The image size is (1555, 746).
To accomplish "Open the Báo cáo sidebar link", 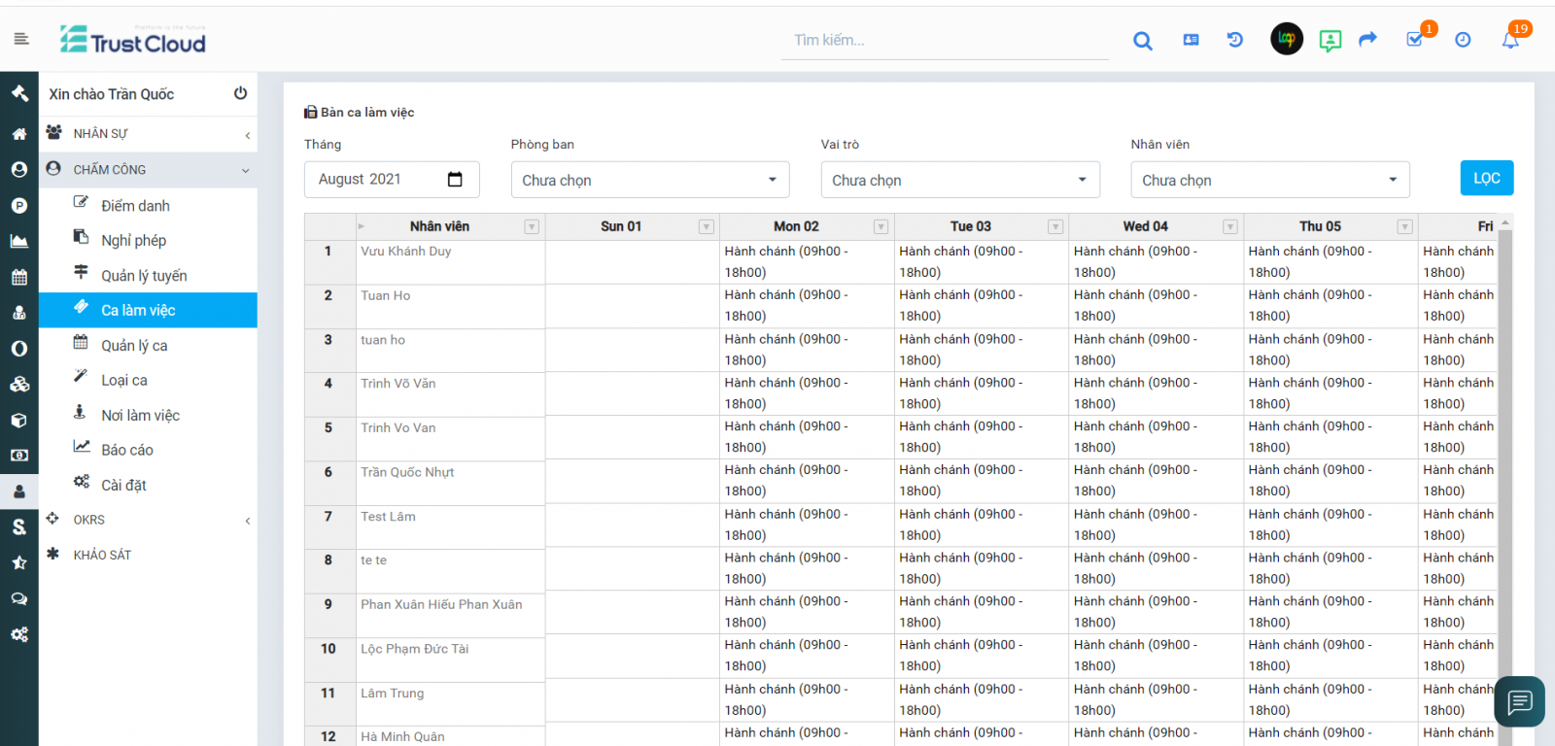I will click(x=127, y=450).
